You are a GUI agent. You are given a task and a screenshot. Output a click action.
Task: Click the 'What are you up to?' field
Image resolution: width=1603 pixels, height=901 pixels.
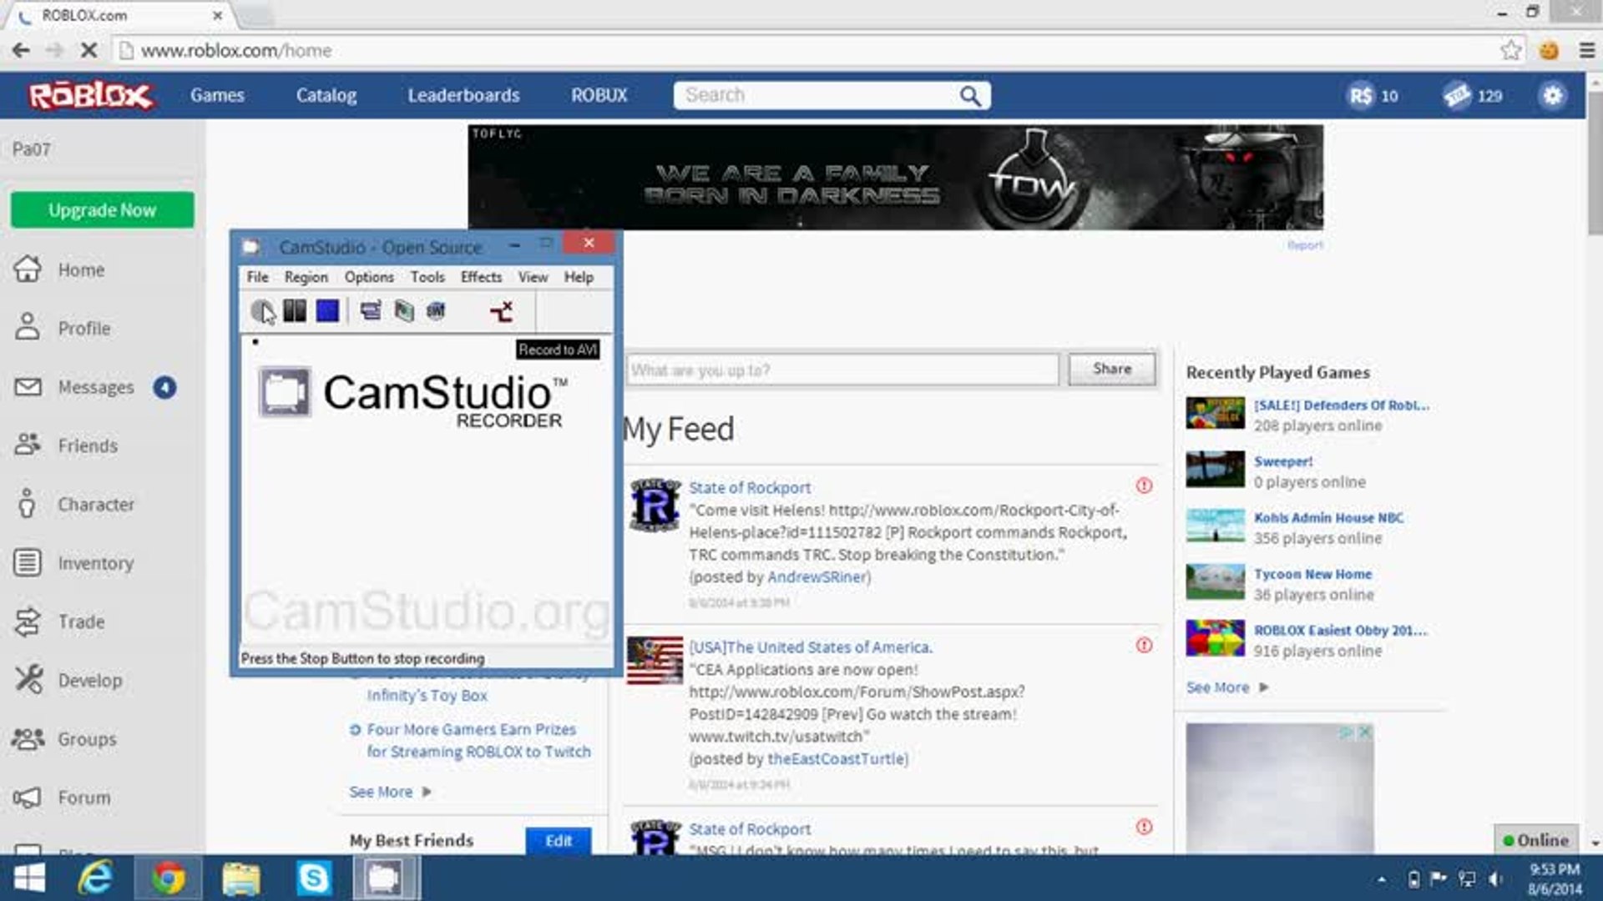842,370
